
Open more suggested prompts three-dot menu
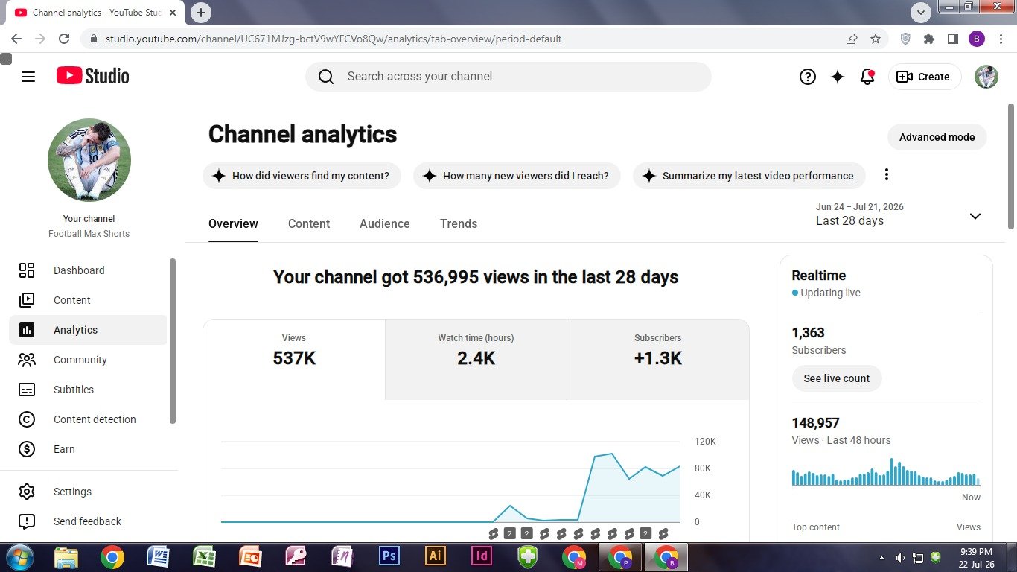pos(886,175)
